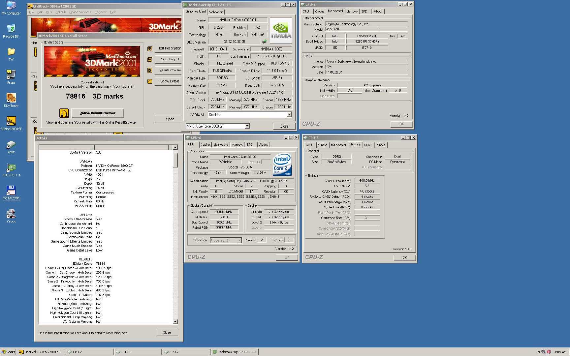Click the red shield tray icon
The width and height of the screenshot is (570, 356).
coord(549,352)
